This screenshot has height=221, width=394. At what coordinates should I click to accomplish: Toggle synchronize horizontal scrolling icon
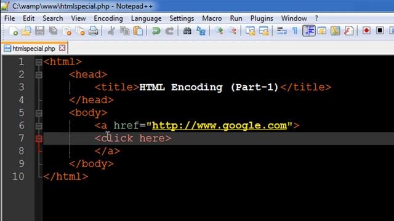pos(264,31)
